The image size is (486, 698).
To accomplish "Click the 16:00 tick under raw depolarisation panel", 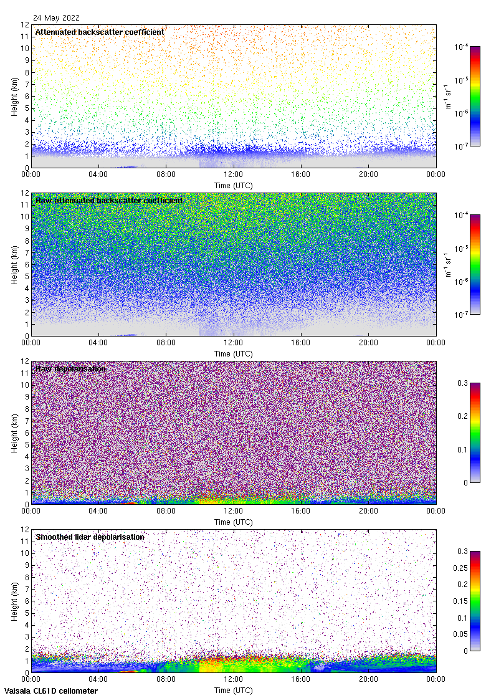I will coord(301,512).
